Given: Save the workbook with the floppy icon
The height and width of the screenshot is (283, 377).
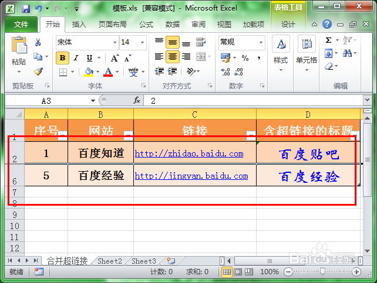Looking at the screenshot, I should (x=26, y=9).
